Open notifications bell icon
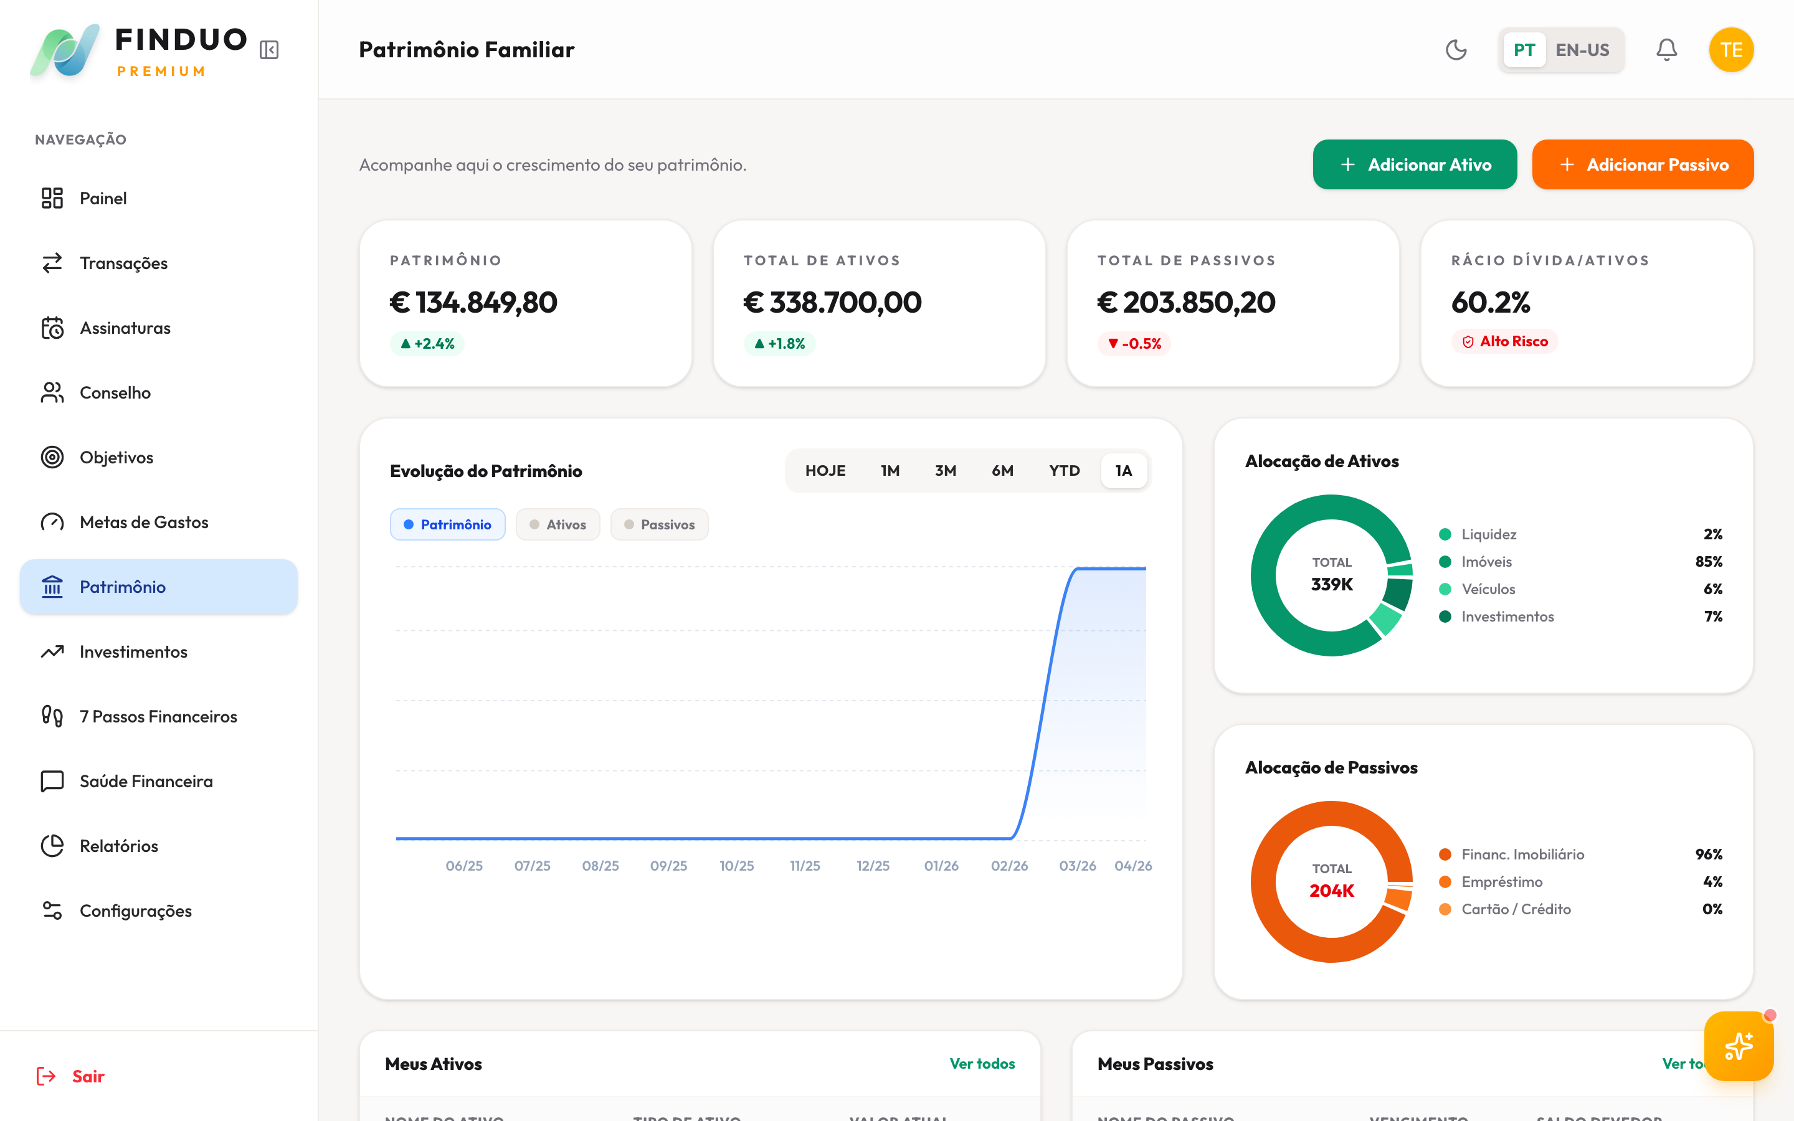Screen dimensions: 1794x1121 point(1666,50)
